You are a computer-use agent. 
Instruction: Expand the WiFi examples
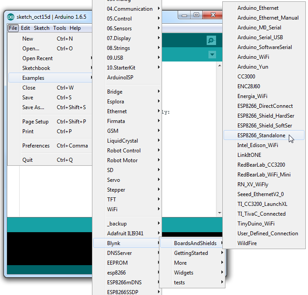(127, 209)
